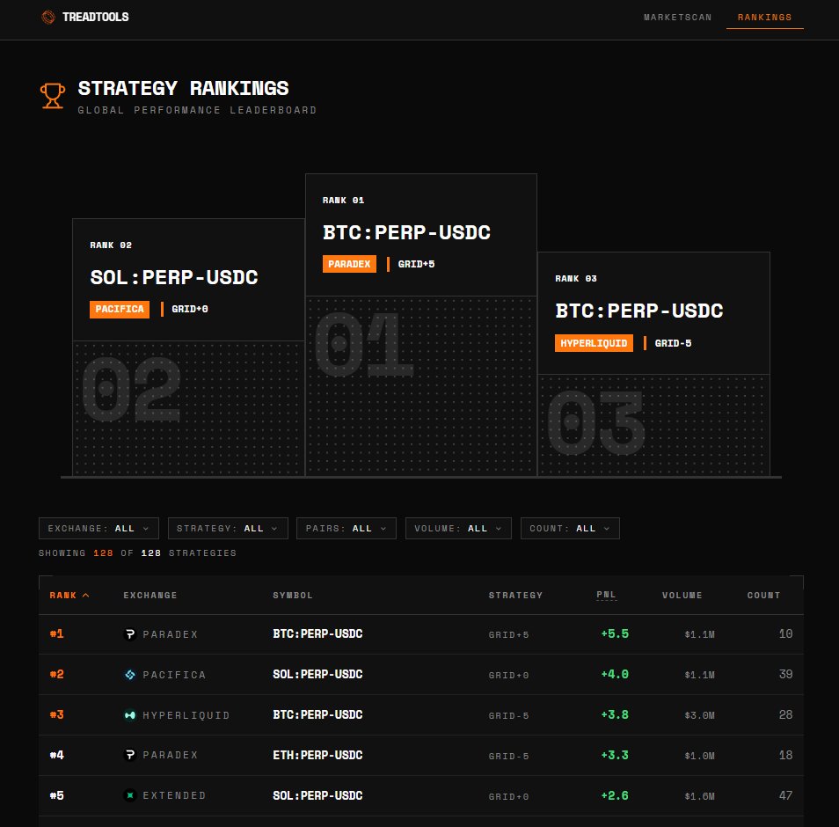Sort by the Count column header

click(x=763, y=596)
